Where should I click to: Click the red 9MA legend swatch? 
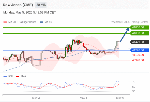pyautogui.click(x=17, y=76)
